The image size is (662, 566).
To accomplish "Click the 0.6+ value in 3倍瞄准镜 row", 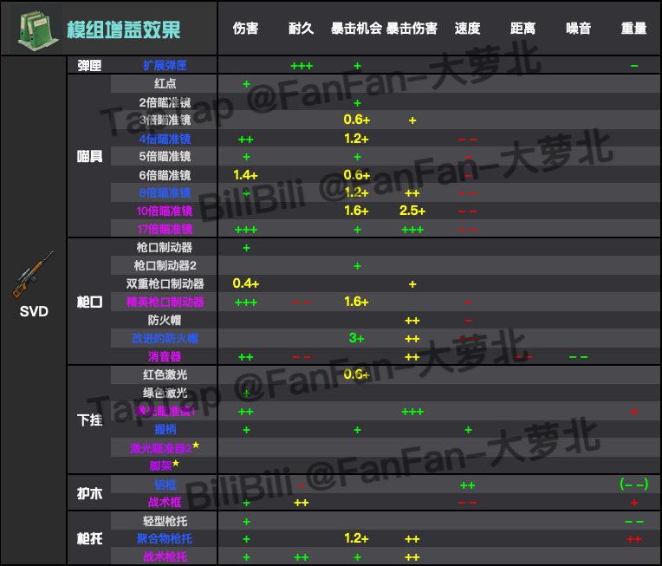I will click(357, 120).
